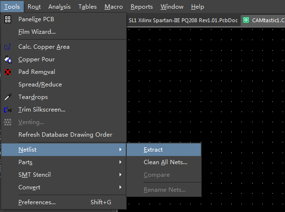Open the Analysis menu

point(60,7)
